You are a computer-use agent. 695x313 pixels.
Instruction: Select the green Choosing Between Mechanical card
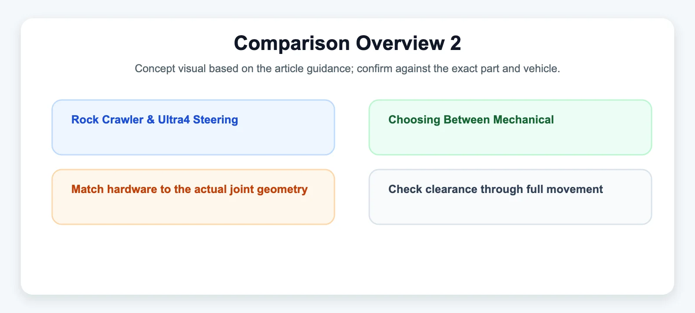click(510, 127)
